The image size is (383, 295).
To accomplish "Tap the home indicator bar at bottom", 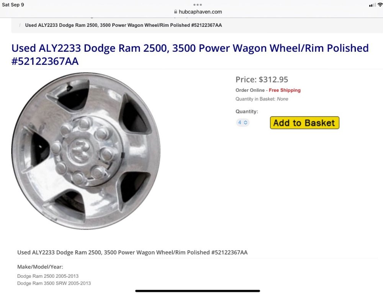I will coord(197,291).
